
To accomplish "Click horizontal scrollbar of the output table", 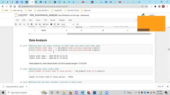I will [109, 34].
